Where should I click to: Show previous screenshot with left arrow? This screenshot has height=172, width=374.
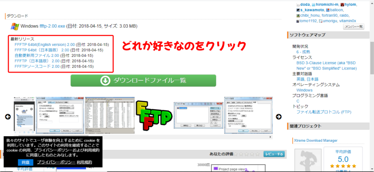click(8, 117)
